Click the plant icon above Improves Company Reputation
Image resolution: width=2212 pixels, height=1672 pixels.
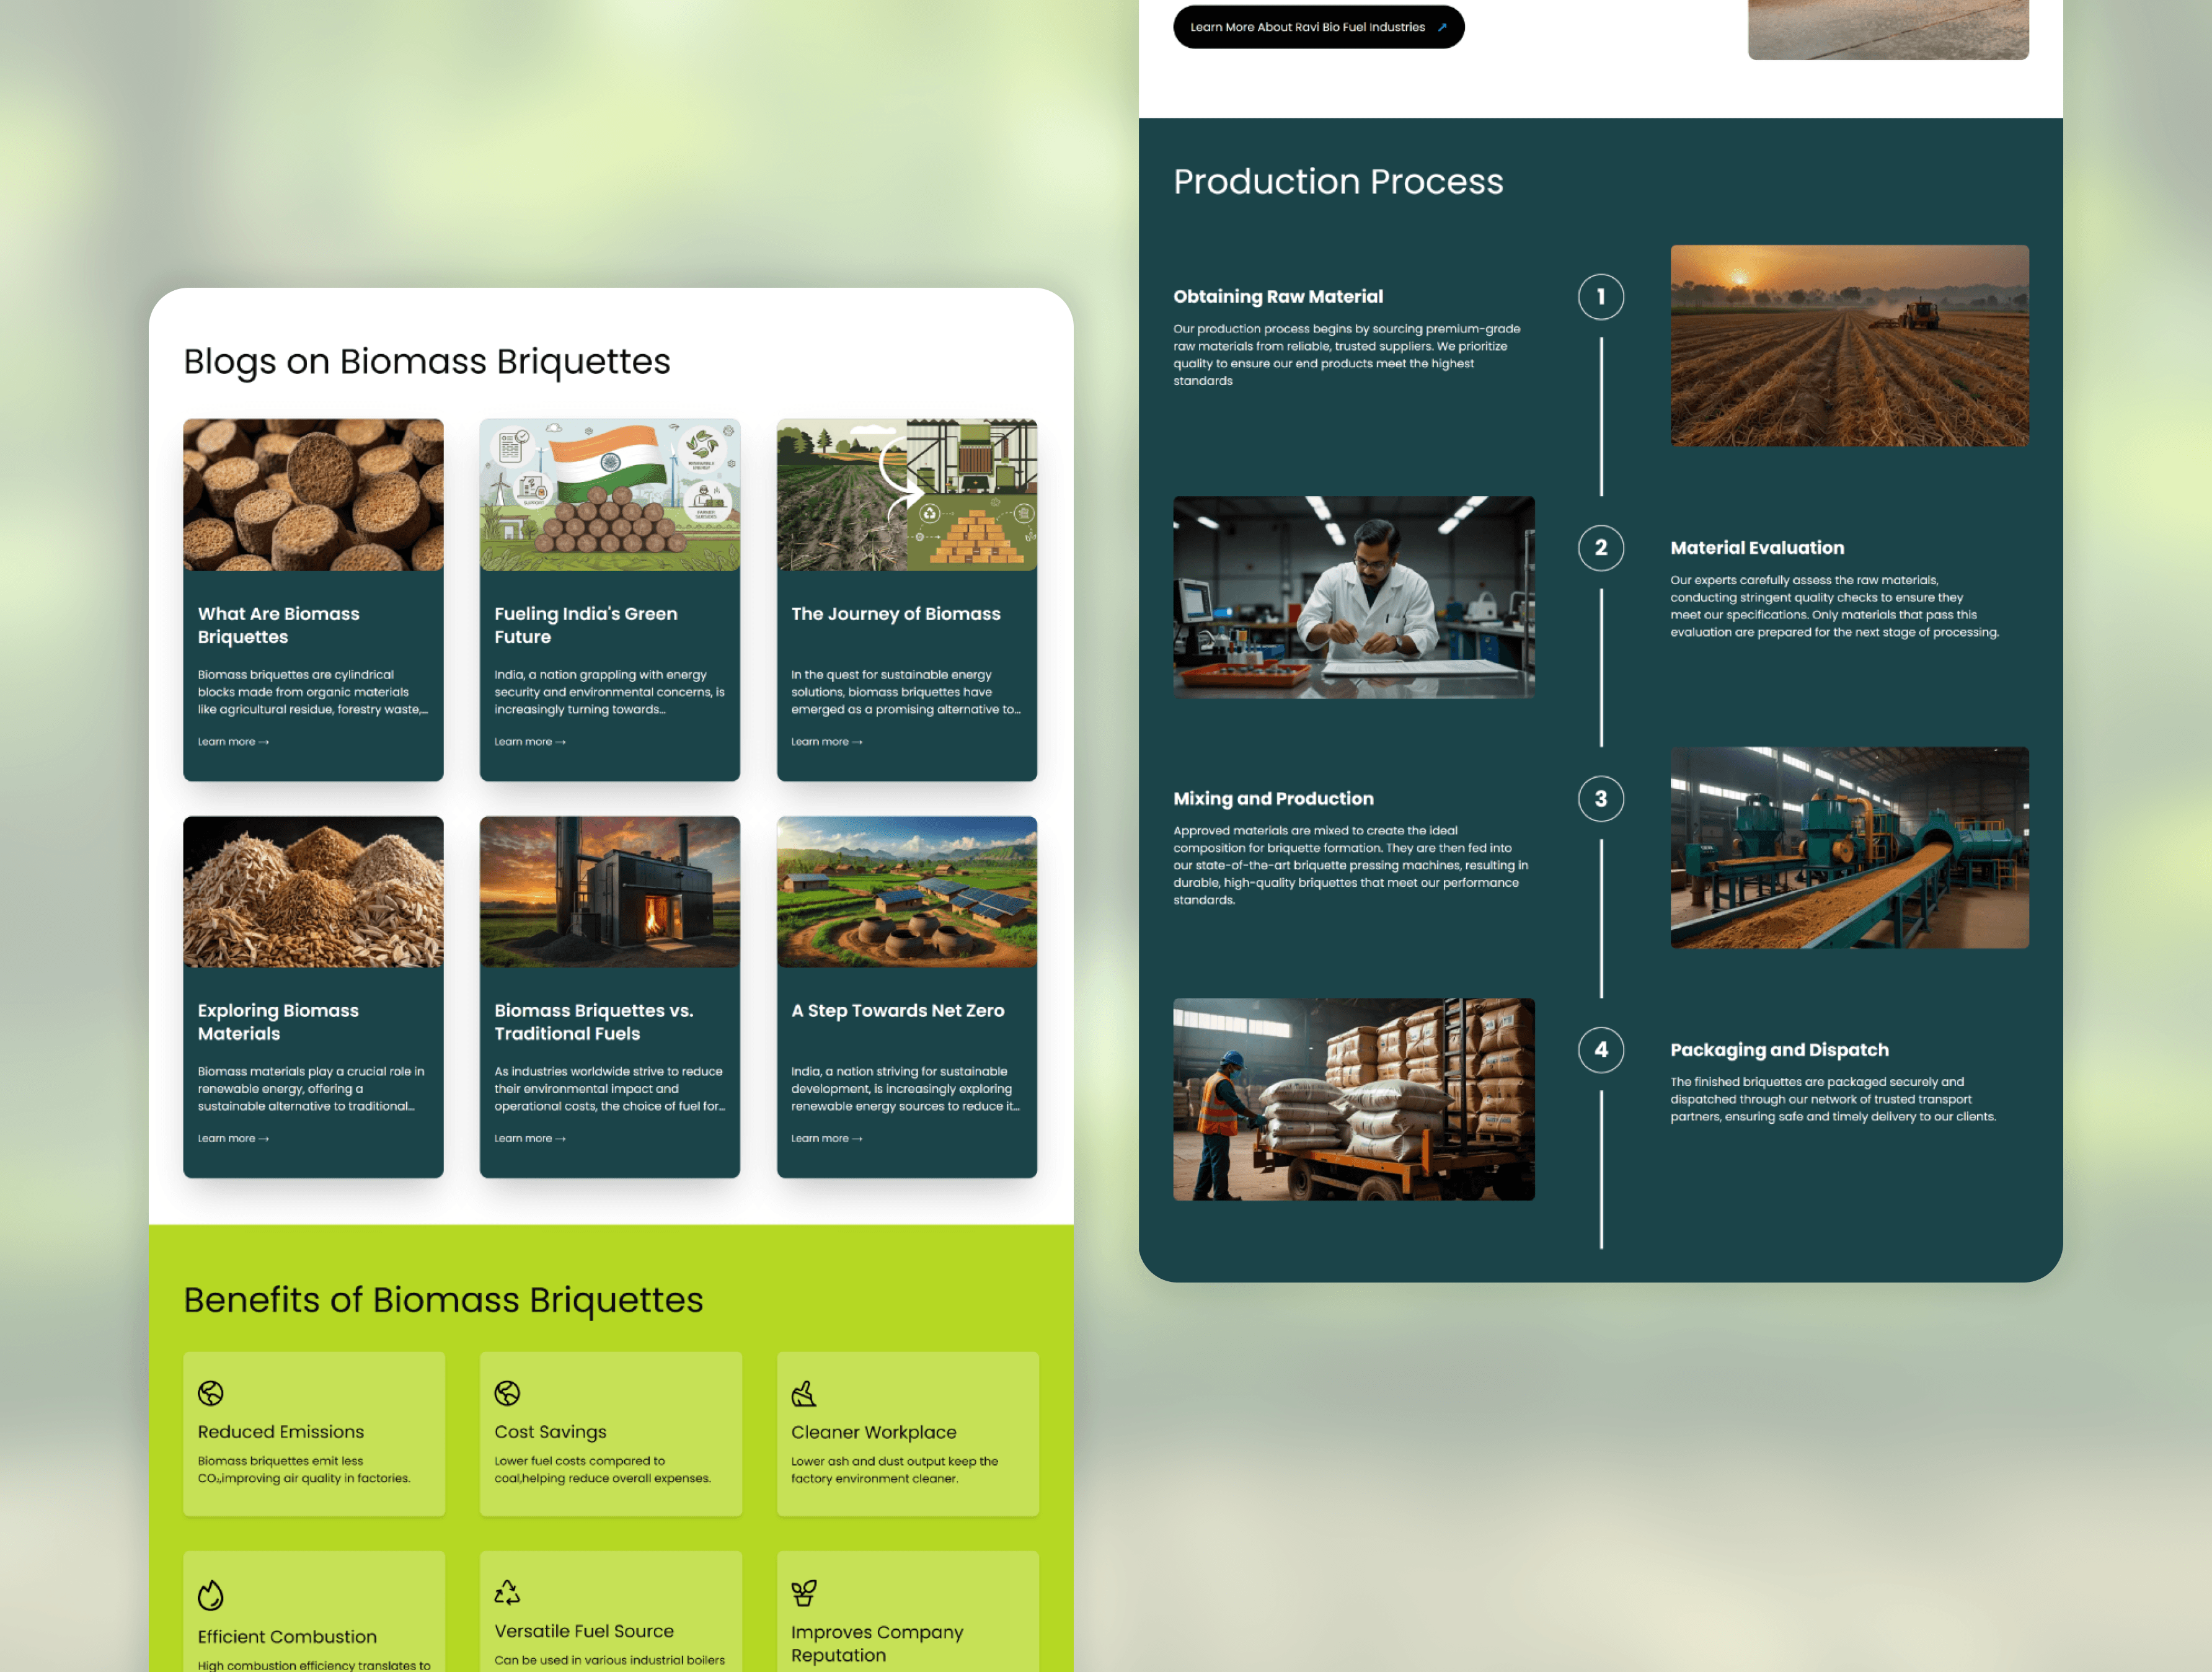tap(804, 1592)
